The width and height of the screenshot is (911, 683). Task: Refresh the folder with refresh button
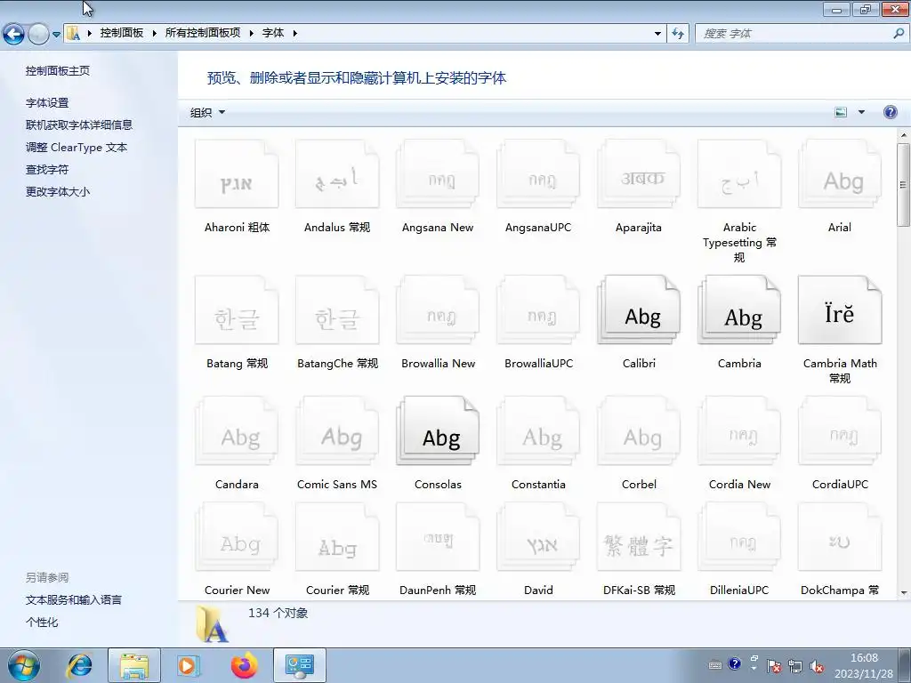point(678,34)
